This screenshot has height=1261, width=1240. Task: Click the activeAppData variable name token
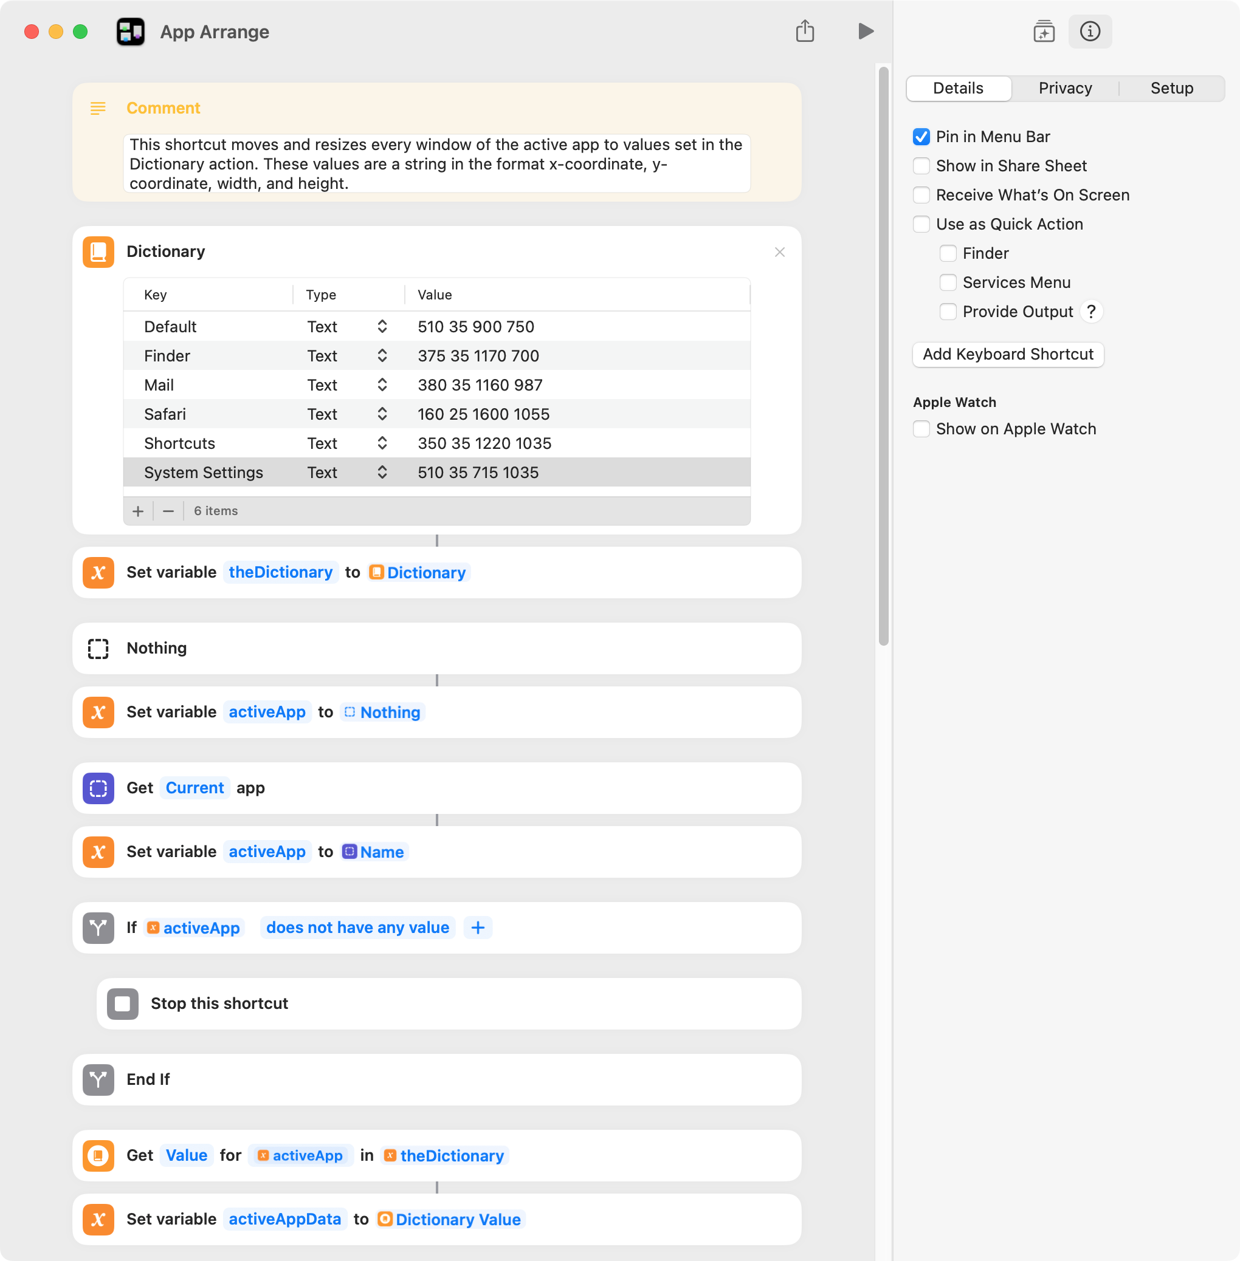284,1220
